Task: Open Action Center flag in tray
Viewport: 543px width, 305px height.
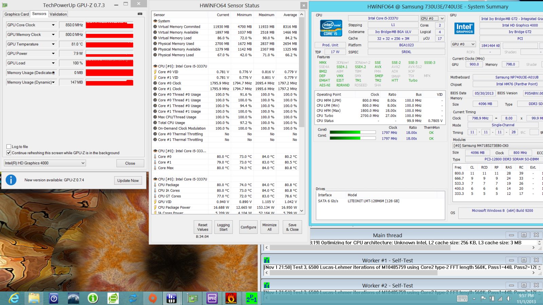Action: click(483, 299)
